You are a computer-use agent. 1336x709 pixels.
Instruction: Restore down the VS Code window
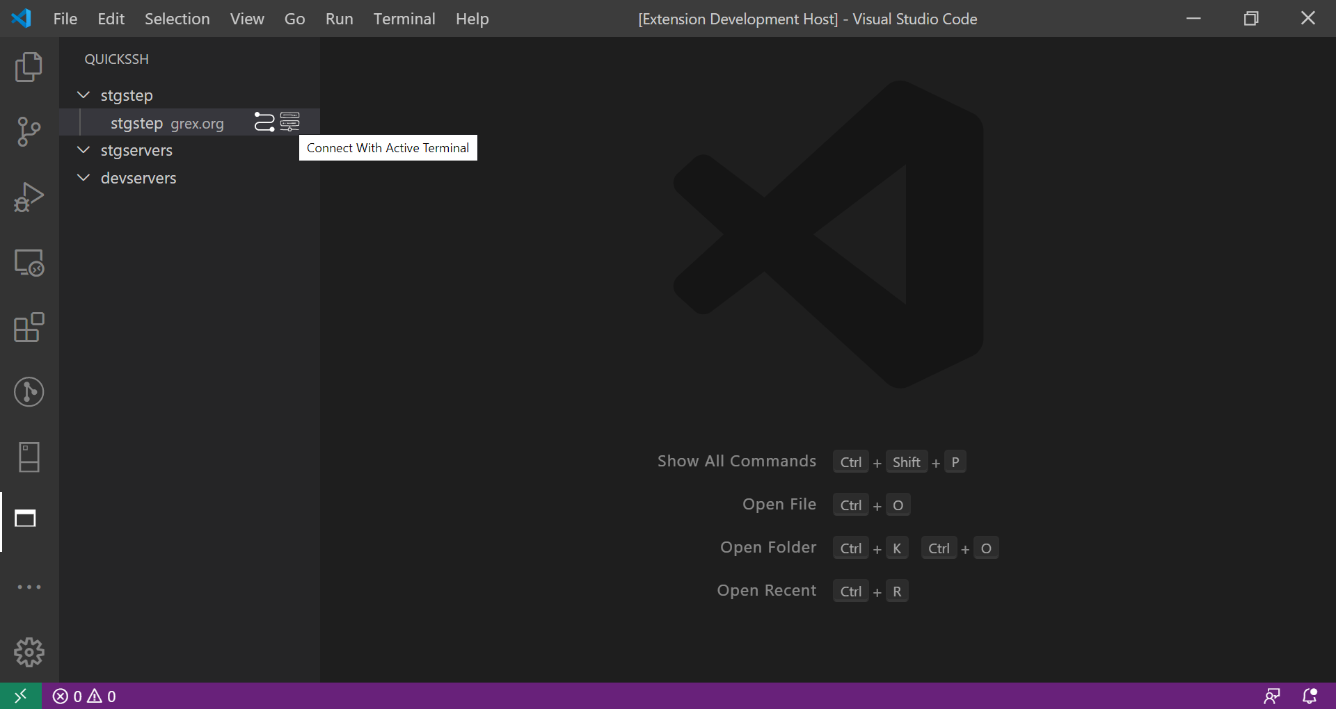click(x=1251, y=19)
